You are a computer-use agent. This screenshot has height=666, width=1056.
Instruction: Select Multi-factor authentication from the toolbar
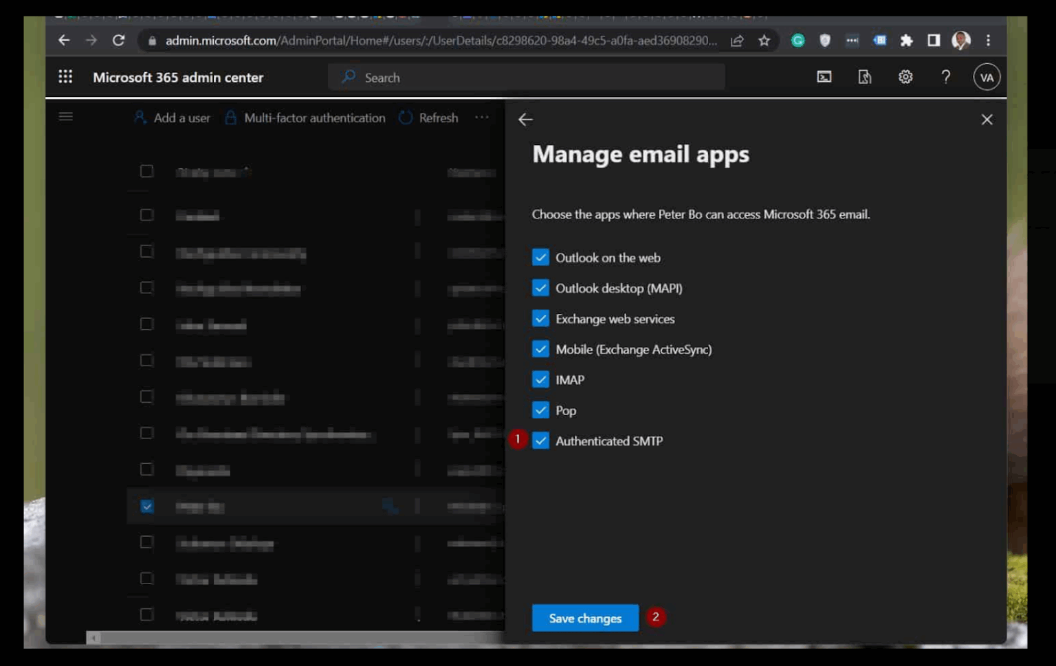[x=305, y=118]
